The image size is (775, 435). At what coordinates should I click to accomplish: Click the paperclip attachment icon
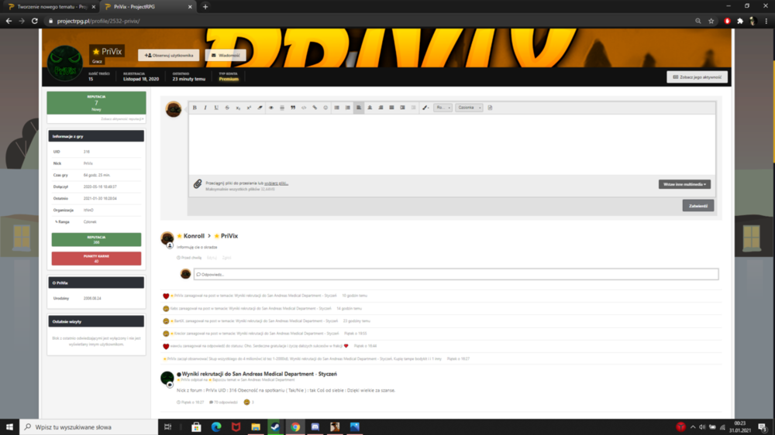coord(198,184)
